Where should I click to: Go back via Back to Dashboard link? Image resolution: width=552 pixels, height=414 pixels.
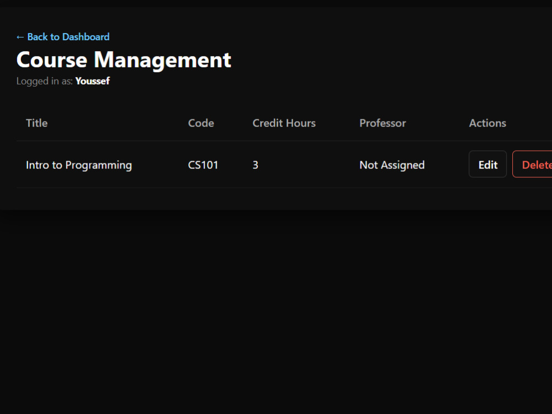click(x=63, y=37)
